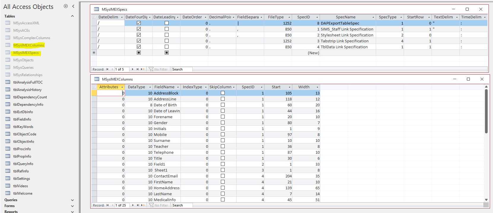Create new record in MSysIMEXSpecs navigator
Viewport: 493px width, 213px height.
[x=143, y=69]
